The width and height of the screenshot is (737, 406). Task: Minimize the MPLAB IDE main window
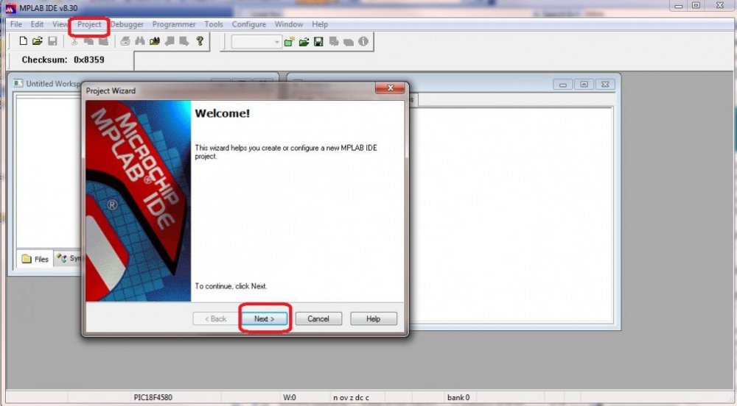[679, 6]
